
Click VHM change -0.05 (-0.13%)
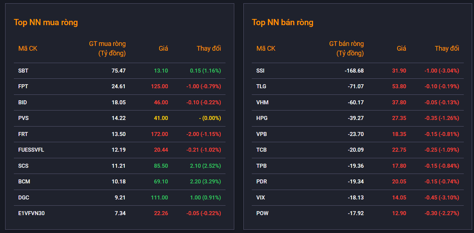[x=442, y=102]
